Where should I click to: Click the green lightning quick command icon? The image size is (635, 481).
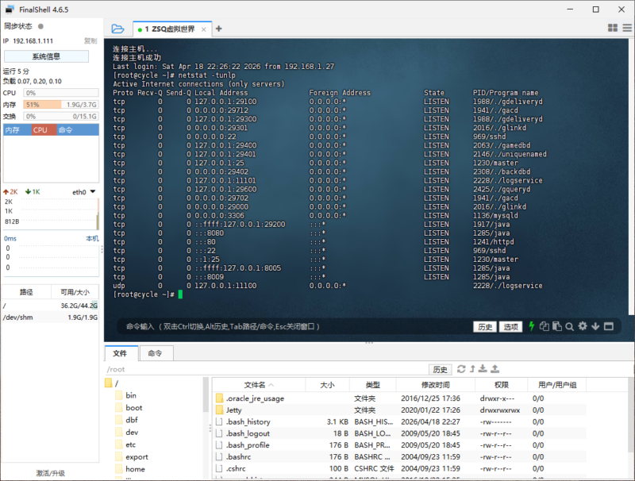point(532,326)
